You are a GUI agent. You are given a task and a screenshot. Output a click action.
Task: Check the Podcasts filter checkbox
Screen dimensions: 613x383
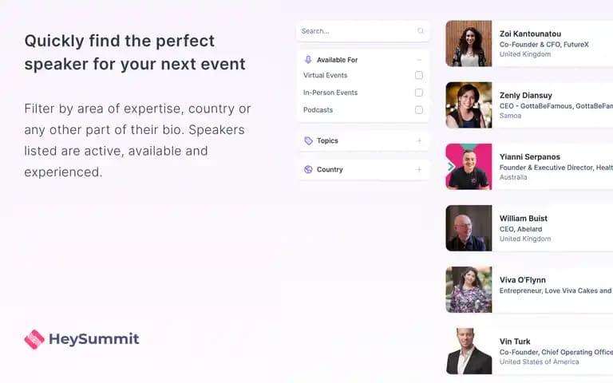tap(419, 110)
